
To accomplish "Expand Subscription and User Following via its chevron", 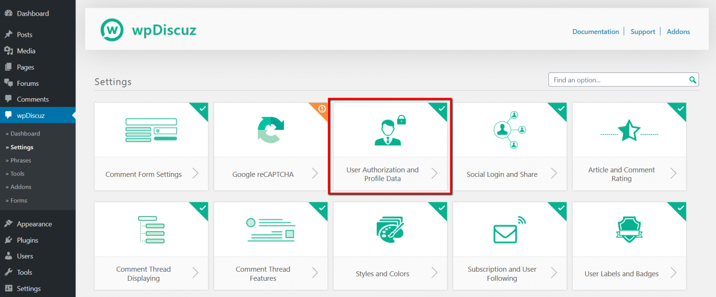I will 554,273.
